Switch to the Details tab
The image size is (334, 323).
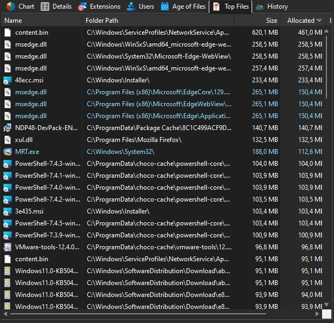click(x=56, y=7)
